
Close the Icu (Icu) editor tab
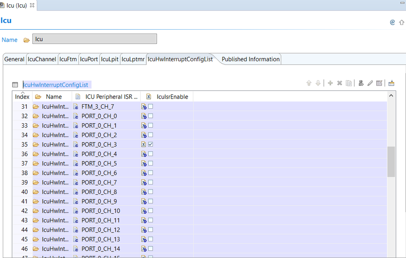click(32, 5)
